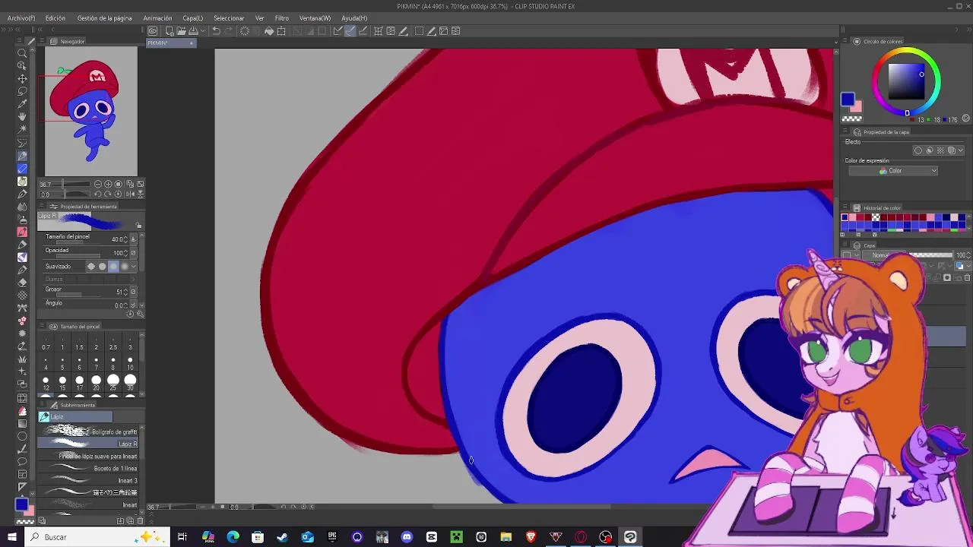Select the Figure ellipse tool
Image resolution: width=973 pixels, height=547 pixels.
coord(22,436)
